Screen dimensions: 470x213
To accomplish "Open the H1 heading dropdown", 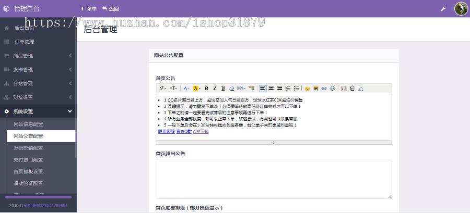I will point(241,89).
